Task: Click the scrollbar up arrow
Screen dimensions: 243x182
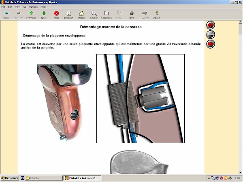Action: (241, 22)
